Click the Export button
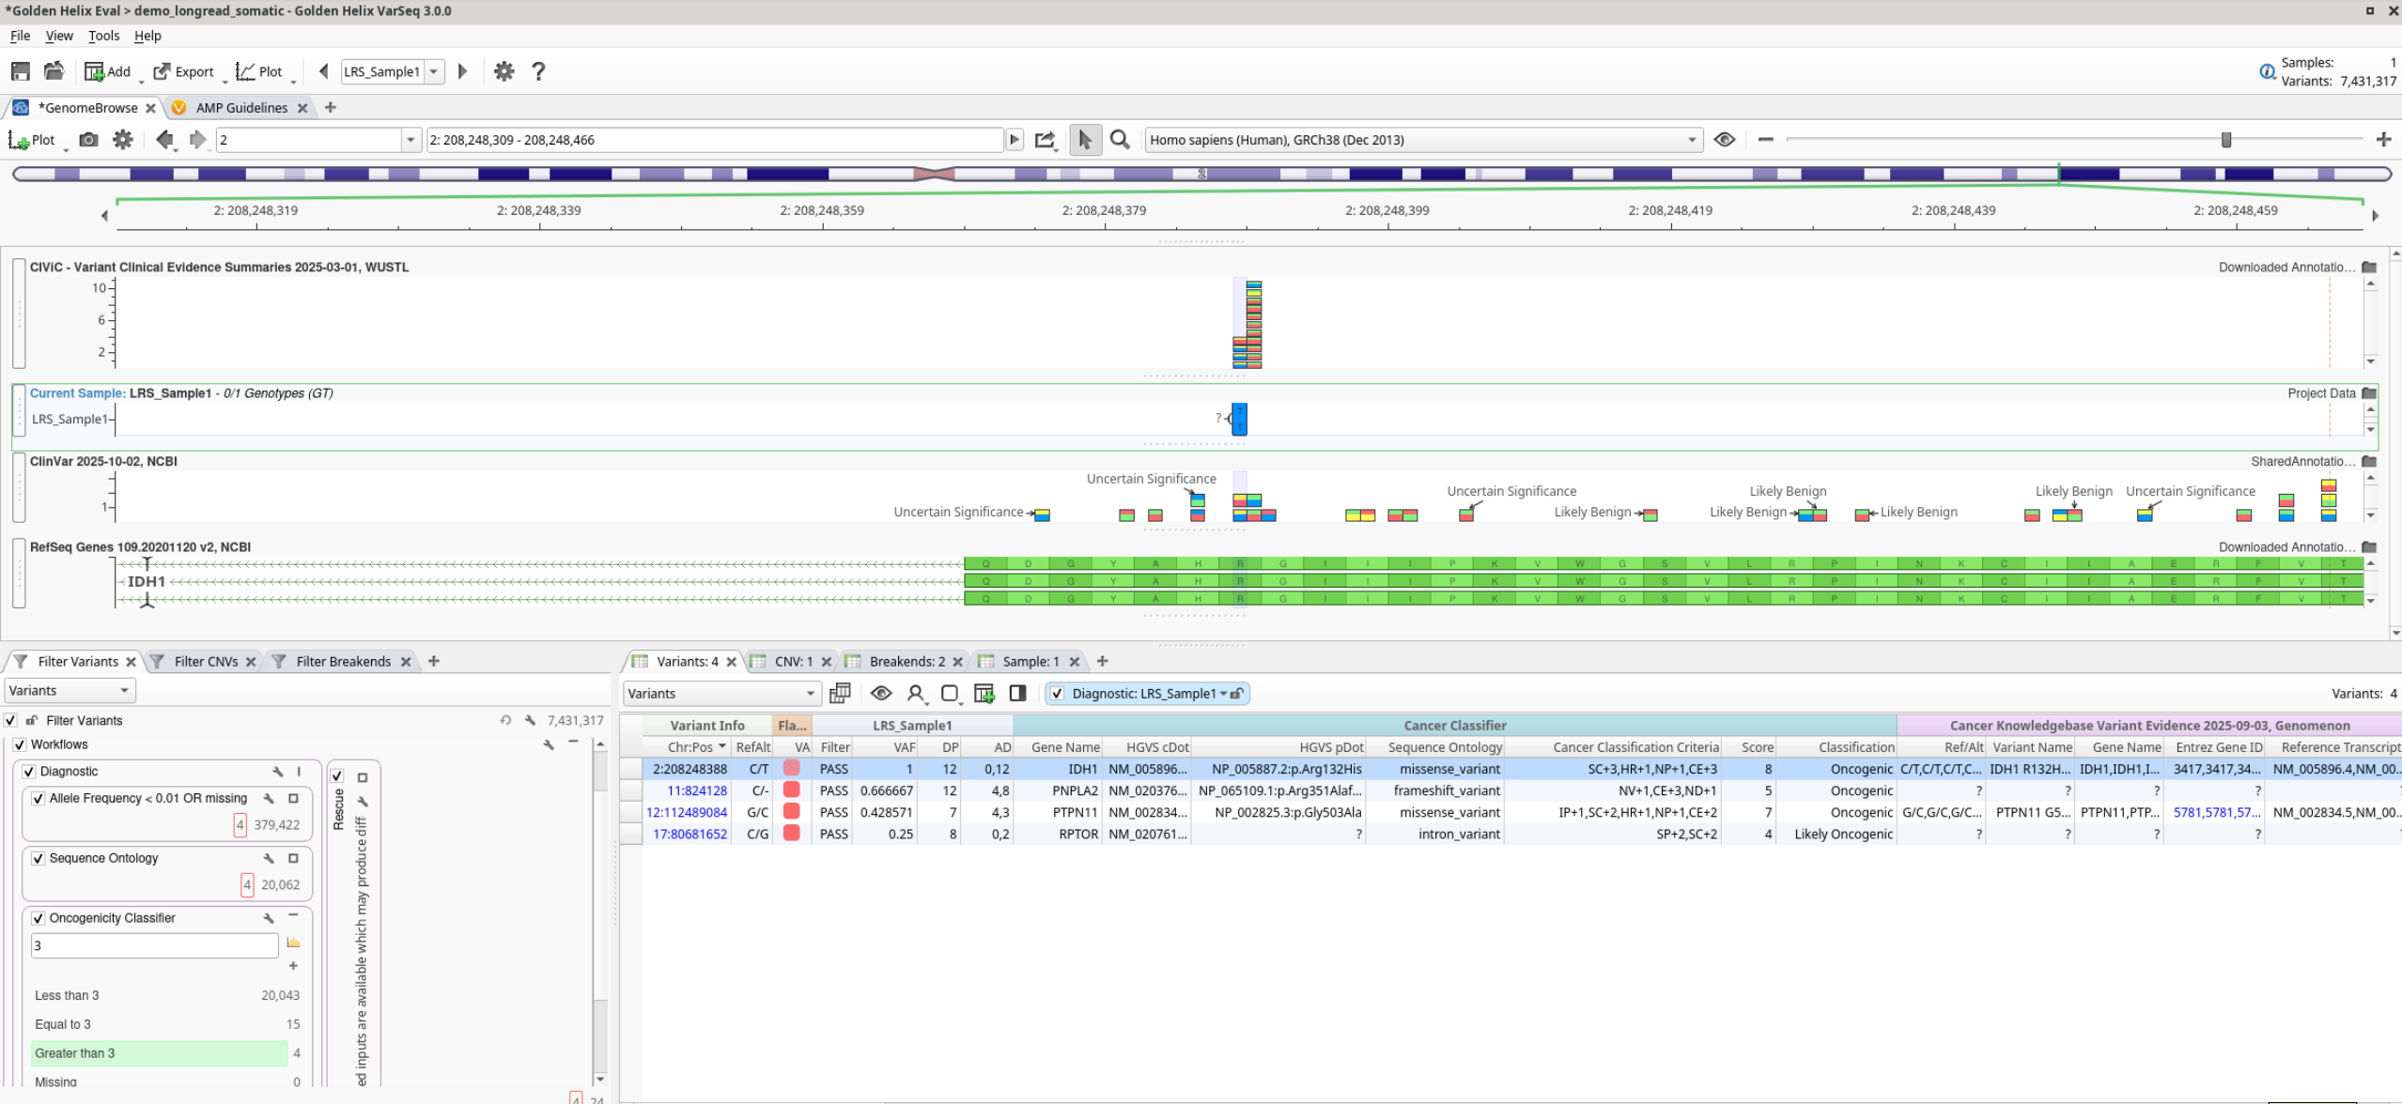Screen dimensions: 2402x1104 [x=184, y=71]
